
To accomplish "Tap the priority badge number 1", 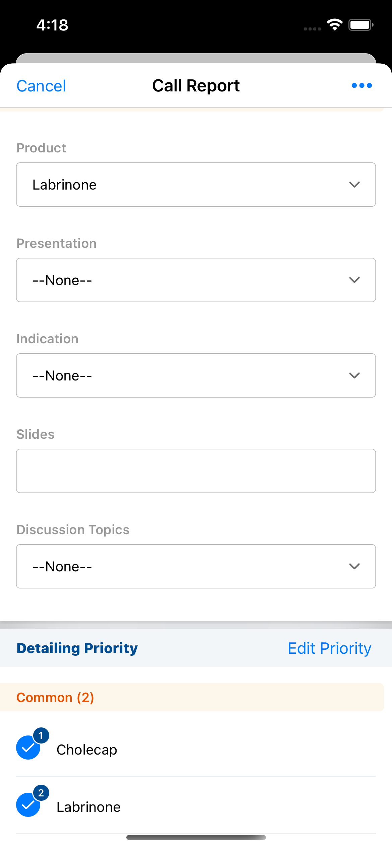I will (x=41, y=736).
